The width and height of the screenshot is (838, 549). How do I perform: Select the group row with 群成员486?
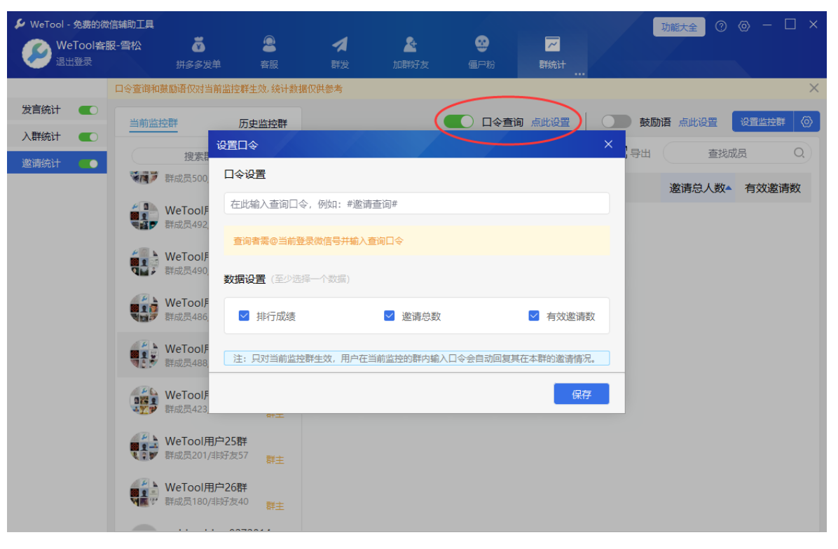(x=163, y=308)
